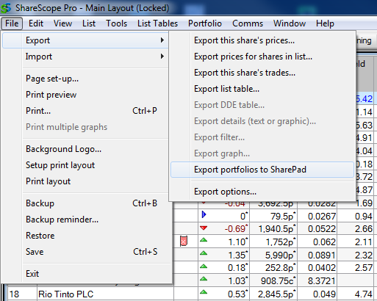Open the Window menu
Viewport: 377px width, 301px height.
pos(290,23)
